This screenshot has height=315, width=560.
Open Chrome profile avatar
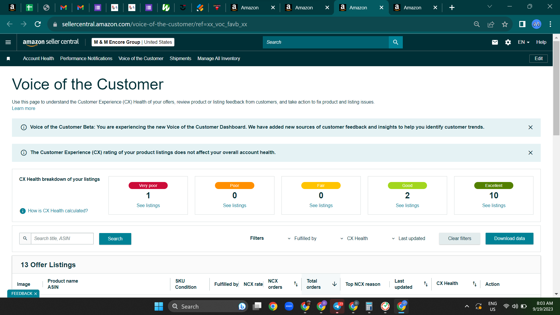pyautogui.click(x=536, y=24)
